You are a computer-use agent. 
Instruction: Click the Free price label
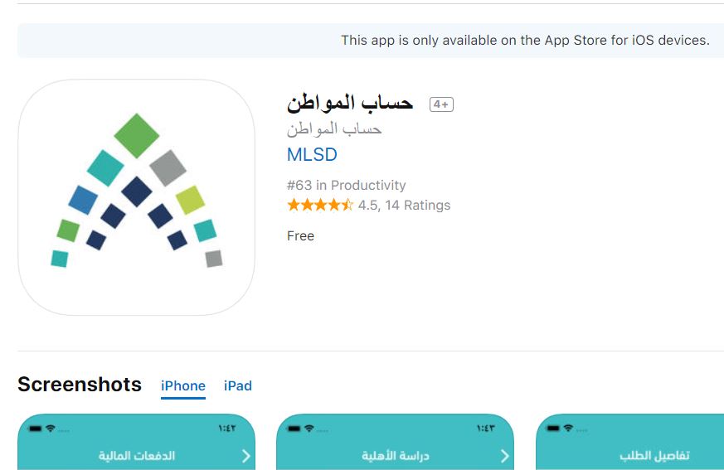(300, 236)
